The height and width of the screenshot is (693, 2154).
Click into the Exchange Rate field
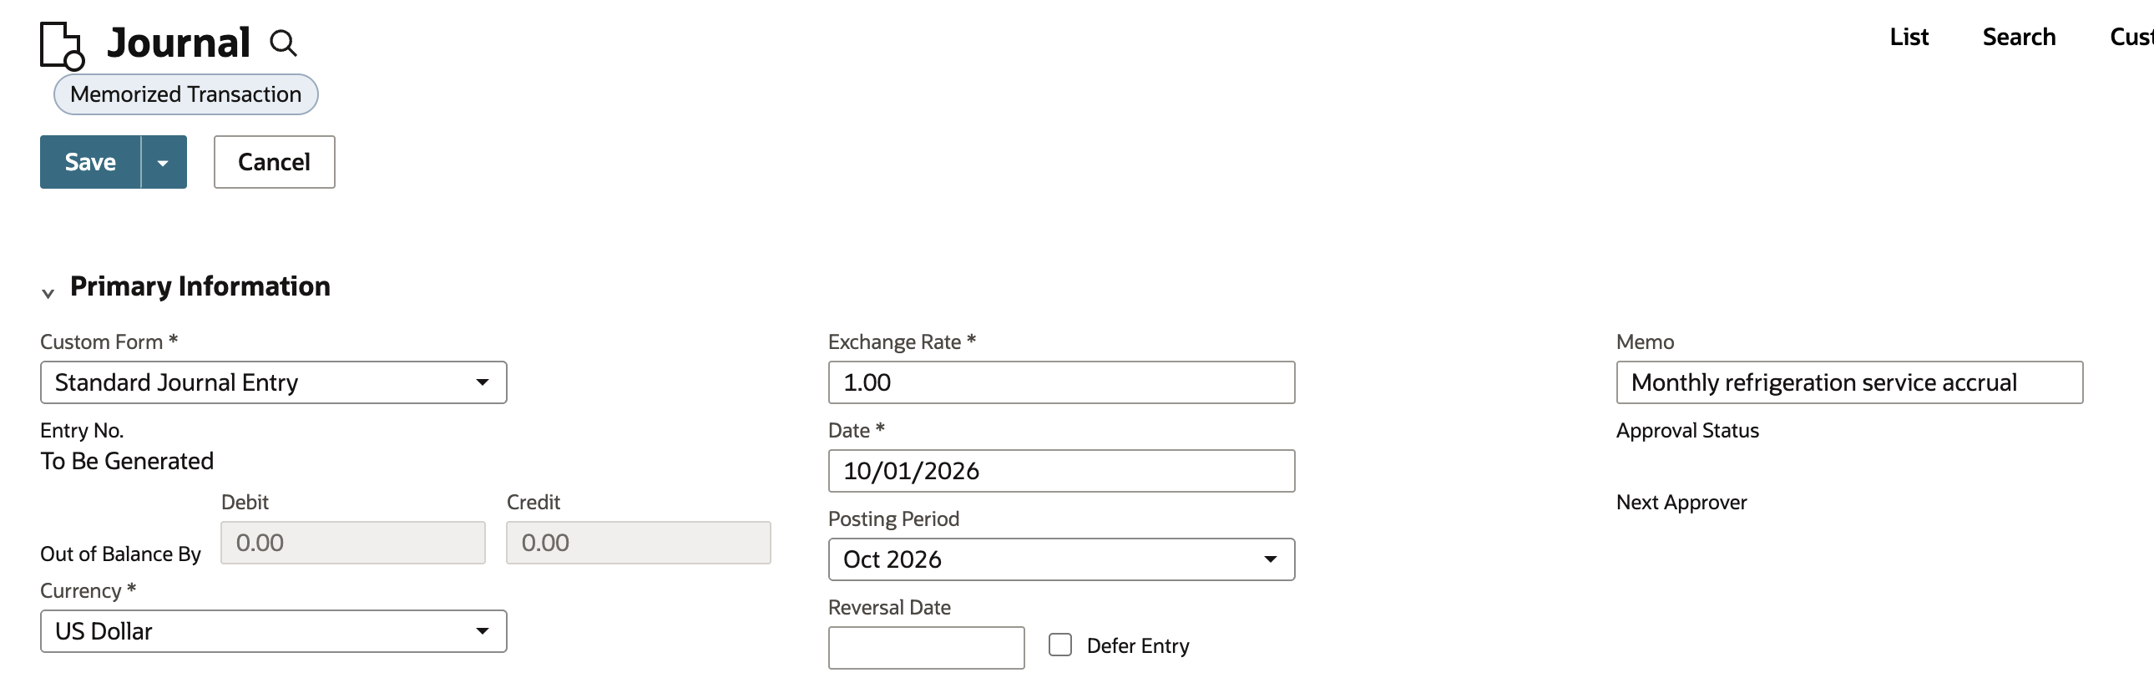[x=1061, y=383]
